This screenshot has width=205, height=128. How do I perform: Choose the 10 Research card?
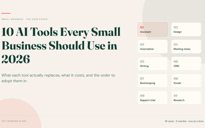[186, 98]
